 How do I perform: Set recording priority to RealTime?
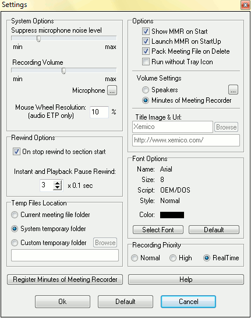(x=207, y=258)
